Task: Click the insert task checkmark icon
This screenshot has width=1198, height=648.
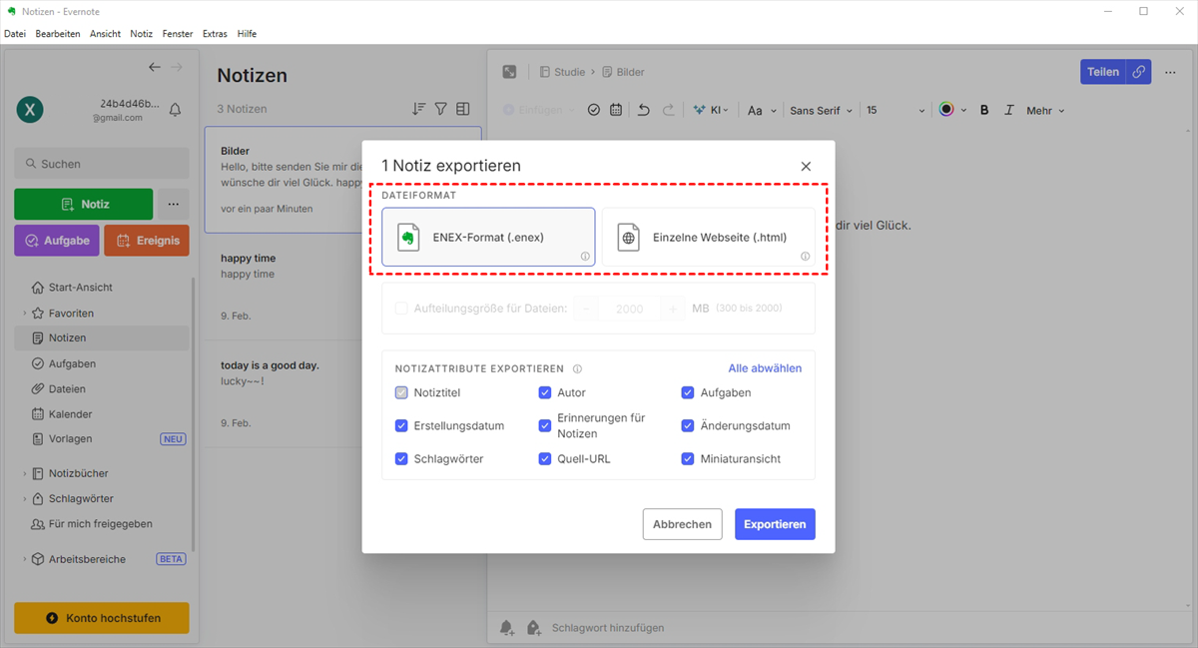Action: [x=593, y=110]
